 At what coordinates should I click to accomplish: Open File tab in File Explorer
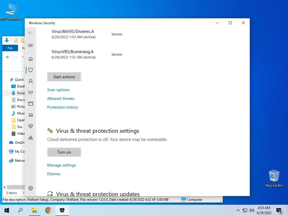coord(10,48)
